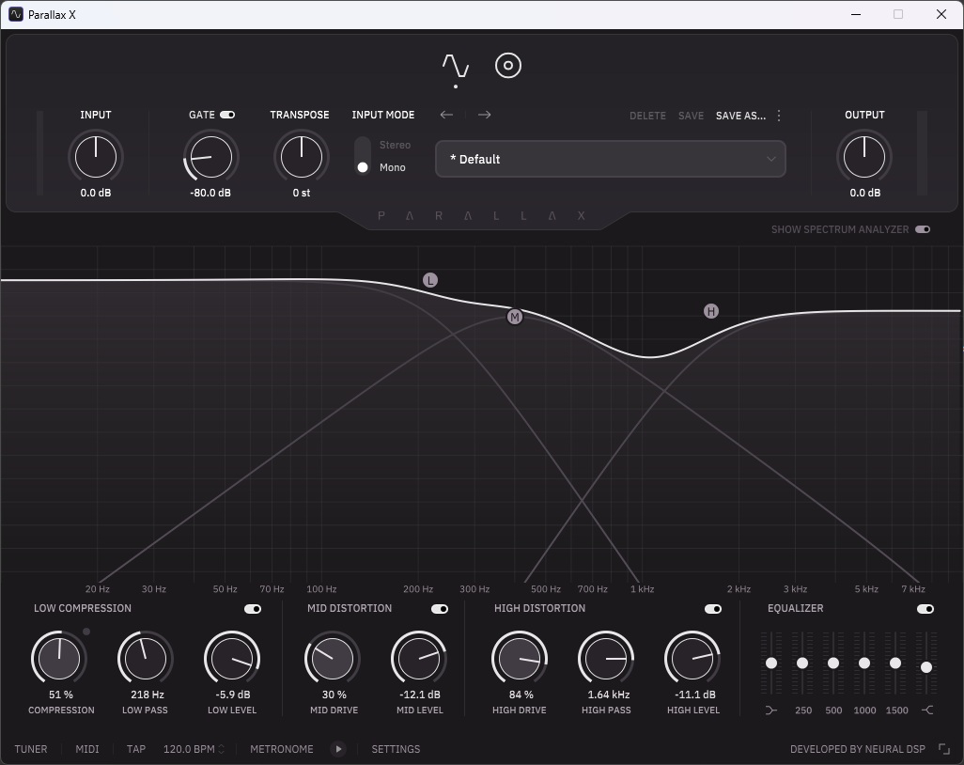
Task: Click the Compression knob
Action: point(59,658)
